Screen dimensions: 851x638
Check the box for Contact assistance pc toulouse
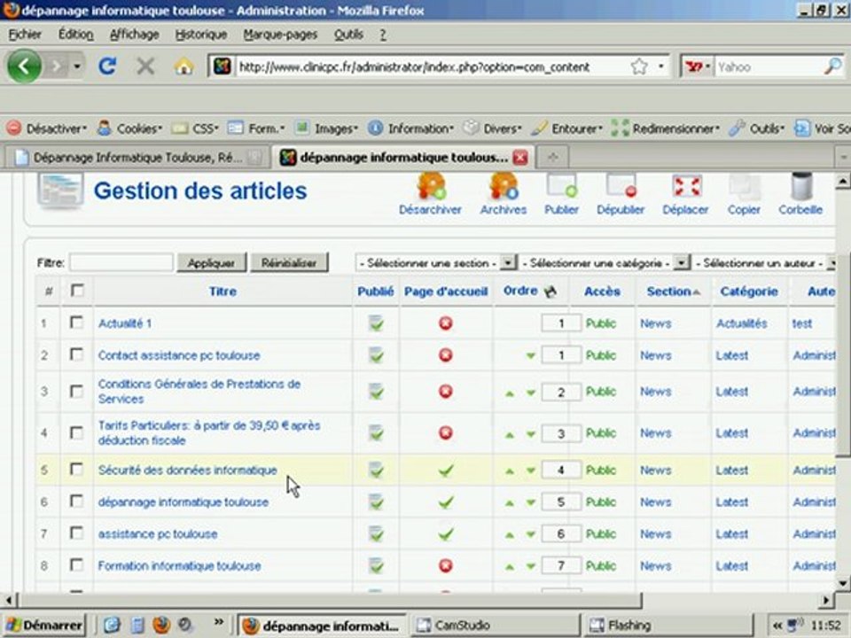coord(76,354)
